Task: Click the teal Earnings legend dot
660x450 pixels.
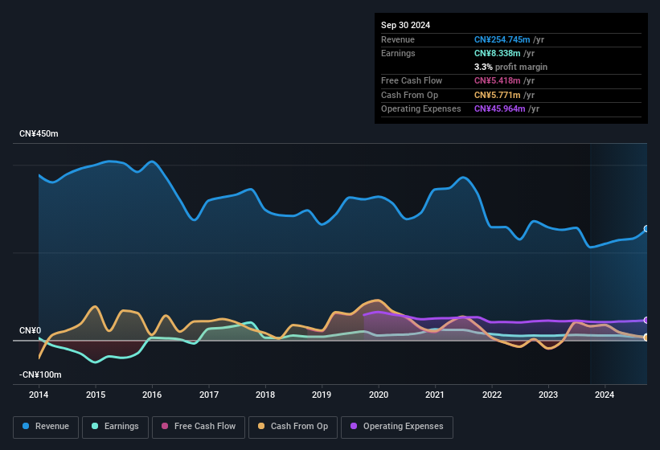Action: point(96,427)
